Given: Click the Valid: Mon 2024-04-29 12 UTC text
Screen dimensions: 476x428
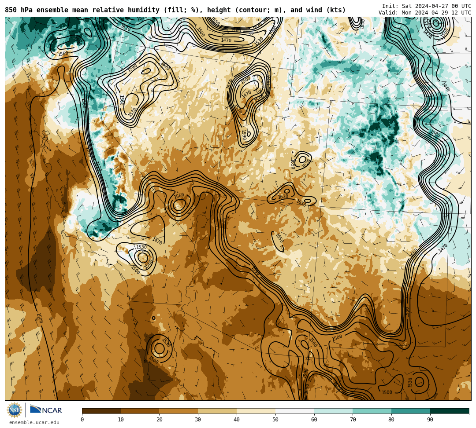Looking at the screenshot, I should point(425,13).
